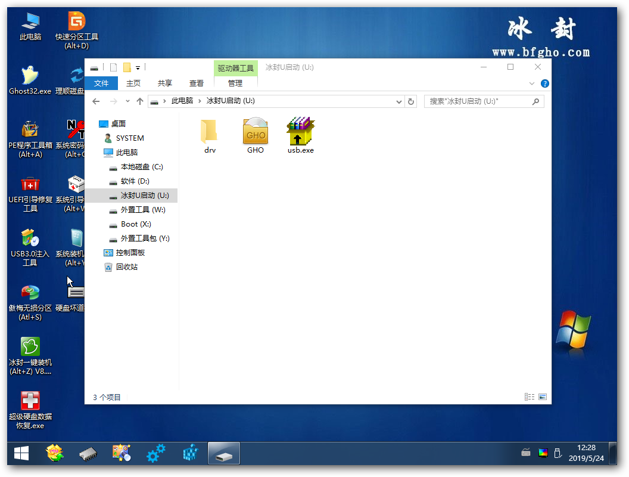Image resolution: width=629 pixels, height=477 pixels.
Task: Open the address bar history dropdown
Action: (x=398, y=101)
